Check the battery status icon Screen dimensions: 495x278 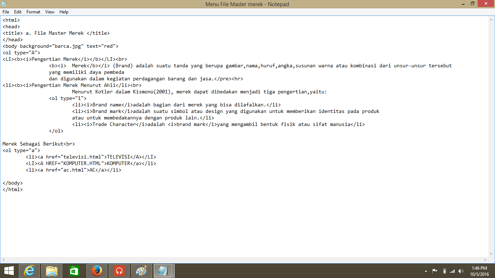click(444, 271)
